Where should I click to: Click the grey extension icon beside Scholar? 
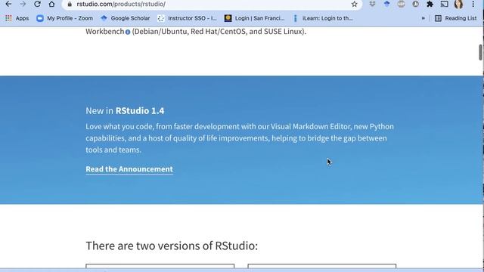[x=401, y=4]
